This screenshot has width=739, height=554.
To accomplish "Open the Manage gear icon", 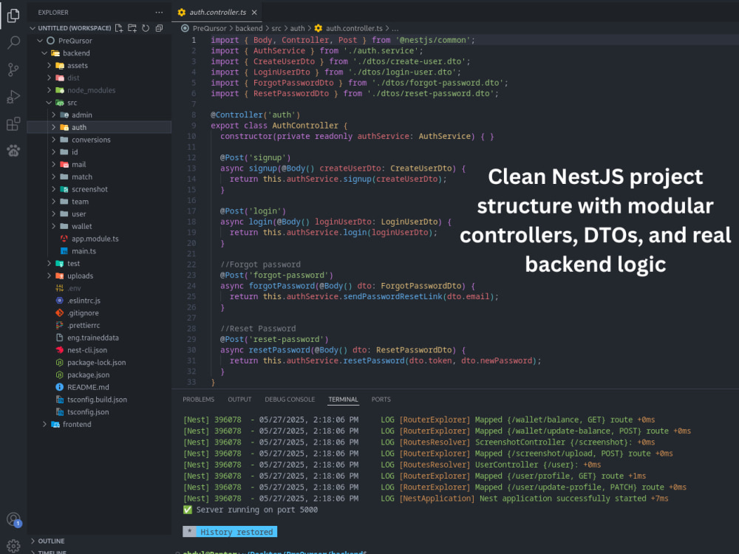I will (x=13, y=546).
